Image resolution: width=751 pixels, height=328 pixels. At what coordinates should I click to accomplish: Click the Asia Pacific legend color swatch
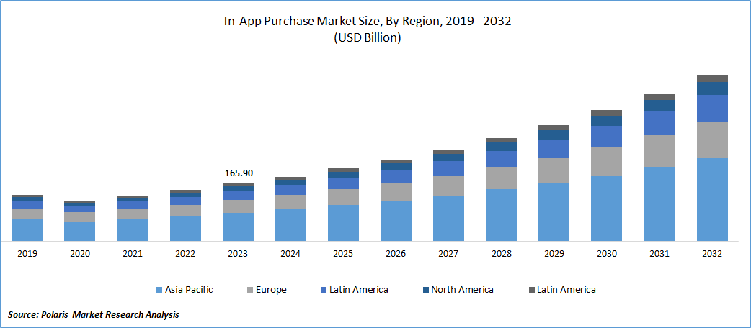pos(159,290)
